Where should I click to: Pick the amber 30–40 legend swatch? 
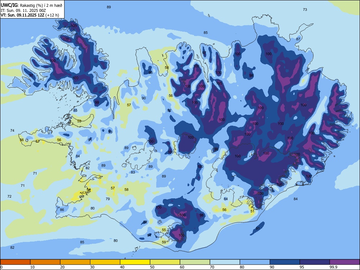point(105,262)
